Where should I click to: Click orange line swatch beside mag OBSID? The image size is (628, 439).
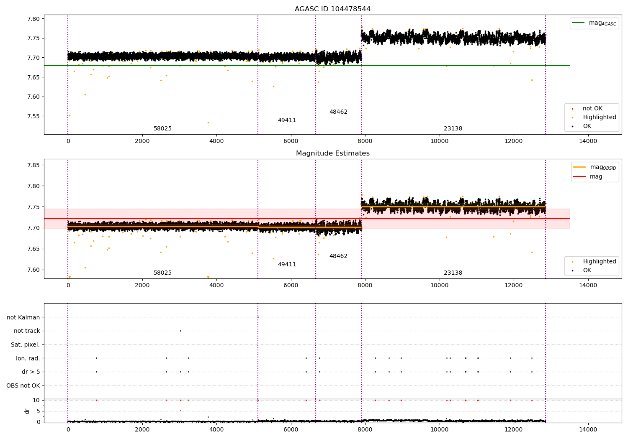(x=579, y=167)
